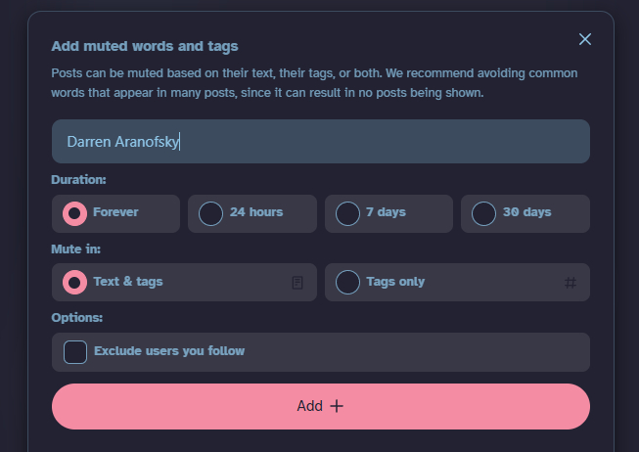The width and height of the screenshot is (639, 452).
Task: Click the muted word input containing Darren Aranofsky
Action: (x=320, y=142)
